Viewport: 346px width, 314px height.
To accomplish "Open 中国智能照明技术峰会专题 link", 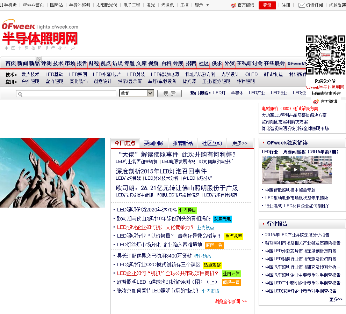I will click(290, 190).
